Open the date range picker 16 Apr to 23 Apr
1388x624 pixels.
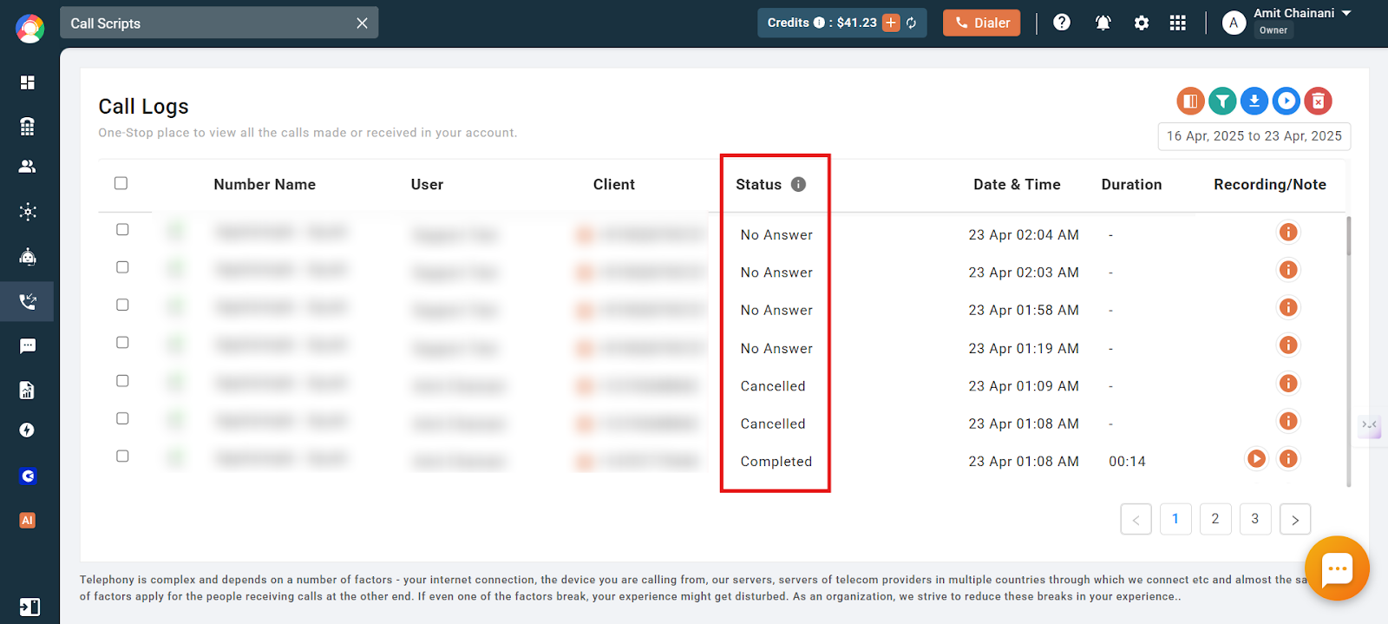tap(1254, 136)
